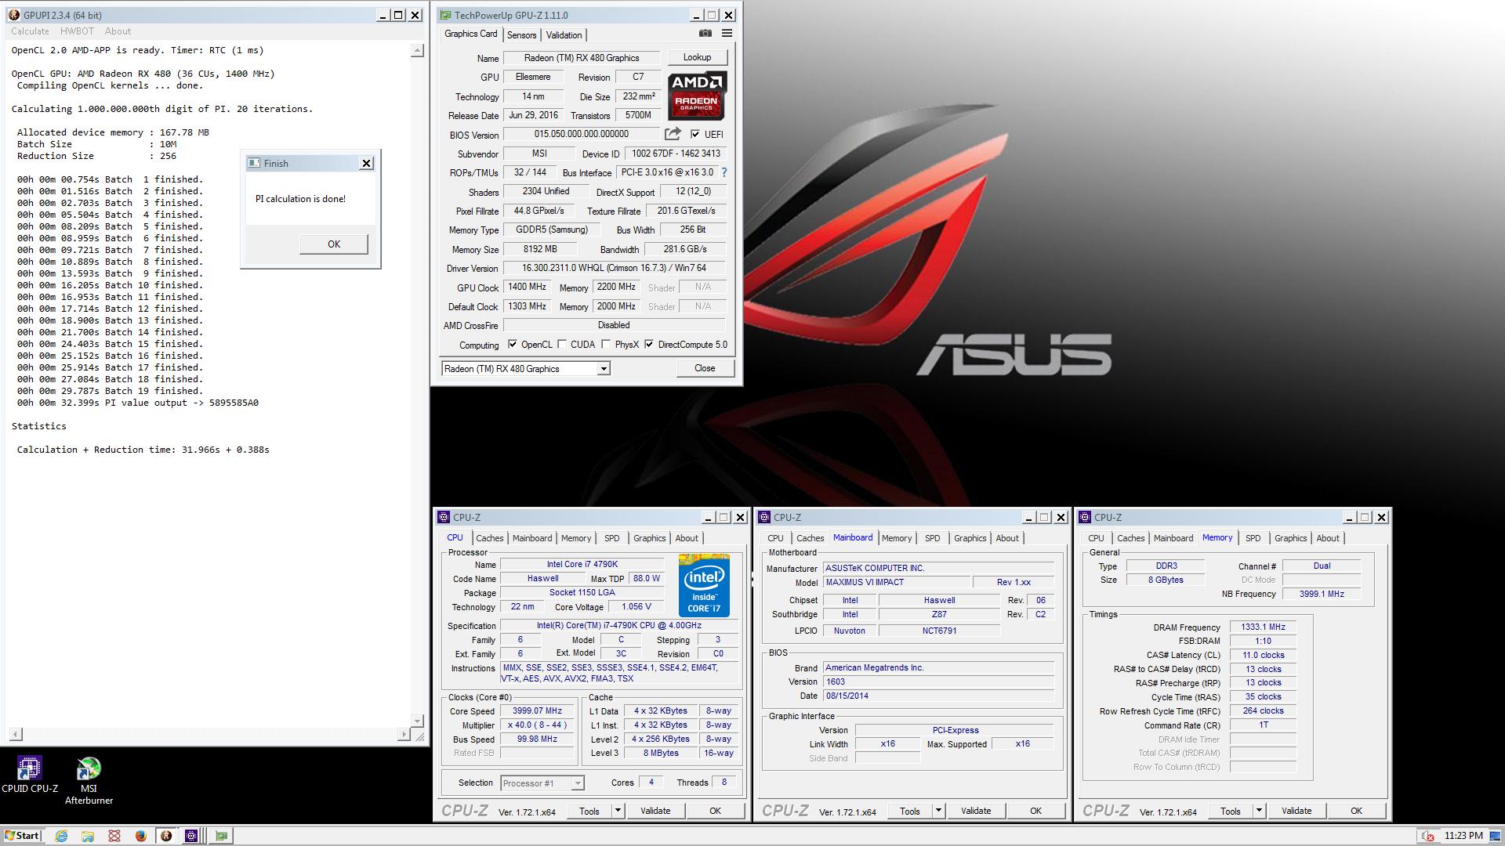The height and width of the screenshot is (846, 1505).
Task: Click the PCI-E bus interface question mark
Action: [x=723, y=172]
